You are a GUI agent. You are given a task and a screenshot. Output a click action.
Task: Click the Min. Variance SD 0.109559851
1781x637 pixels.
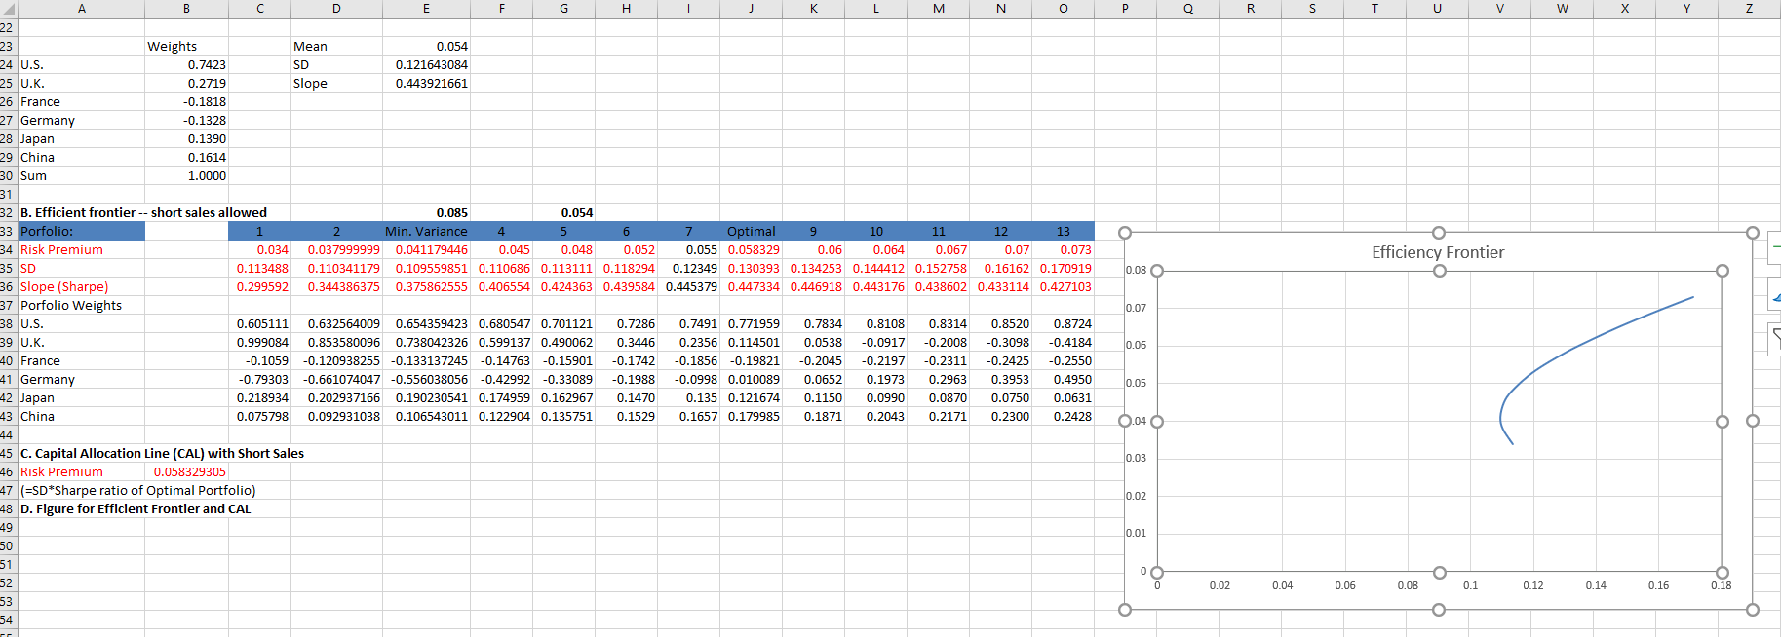[x=426, y=268]
